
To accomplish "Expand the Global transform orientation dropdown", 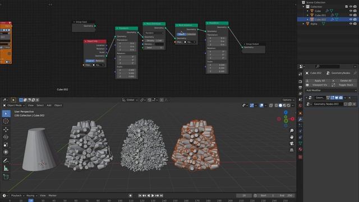I will (130, 100).
